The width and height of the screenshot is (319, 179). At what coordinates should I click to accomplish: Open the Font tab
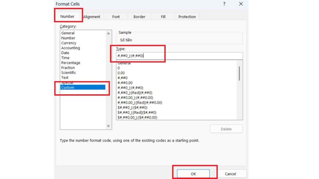coord(116,17)
